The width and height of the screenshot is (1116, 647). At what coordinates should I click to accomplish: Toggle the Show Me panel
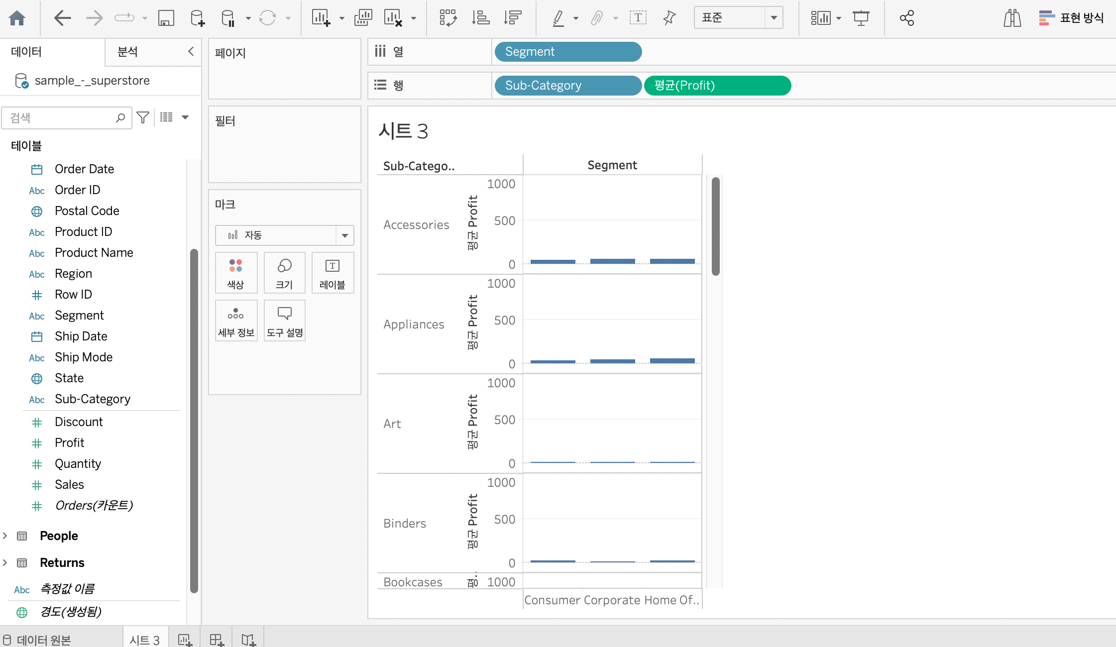coord(1071,18)
